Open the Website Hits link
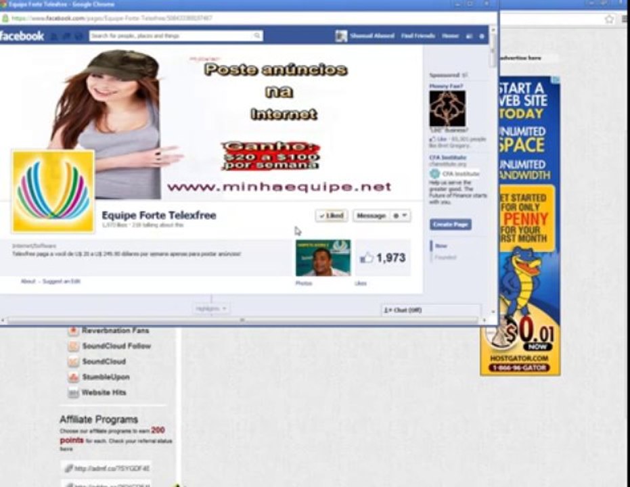 104,393
